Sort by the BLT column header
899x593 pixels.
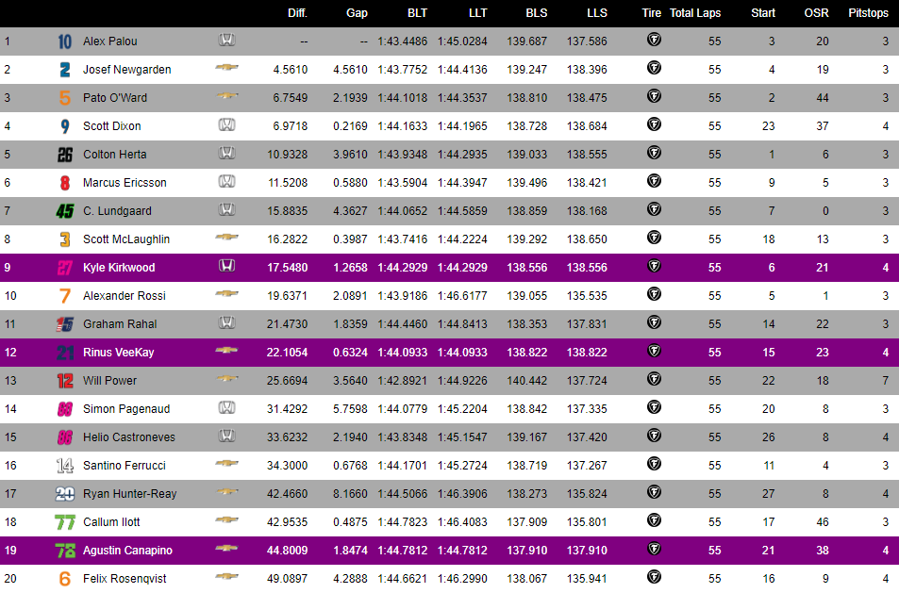[417, 13]
